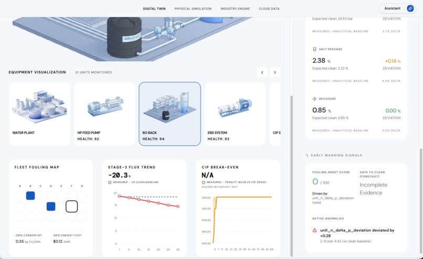Select the outlined fouling cell in column F
423x259 pixels.
[71, 207]
